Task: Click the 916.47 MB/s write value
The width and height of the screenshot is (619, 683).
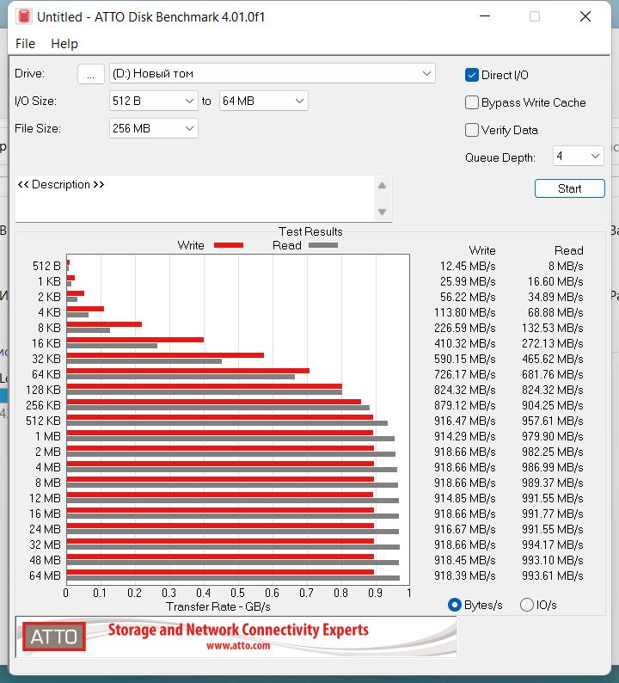Action: click(465, 421)
